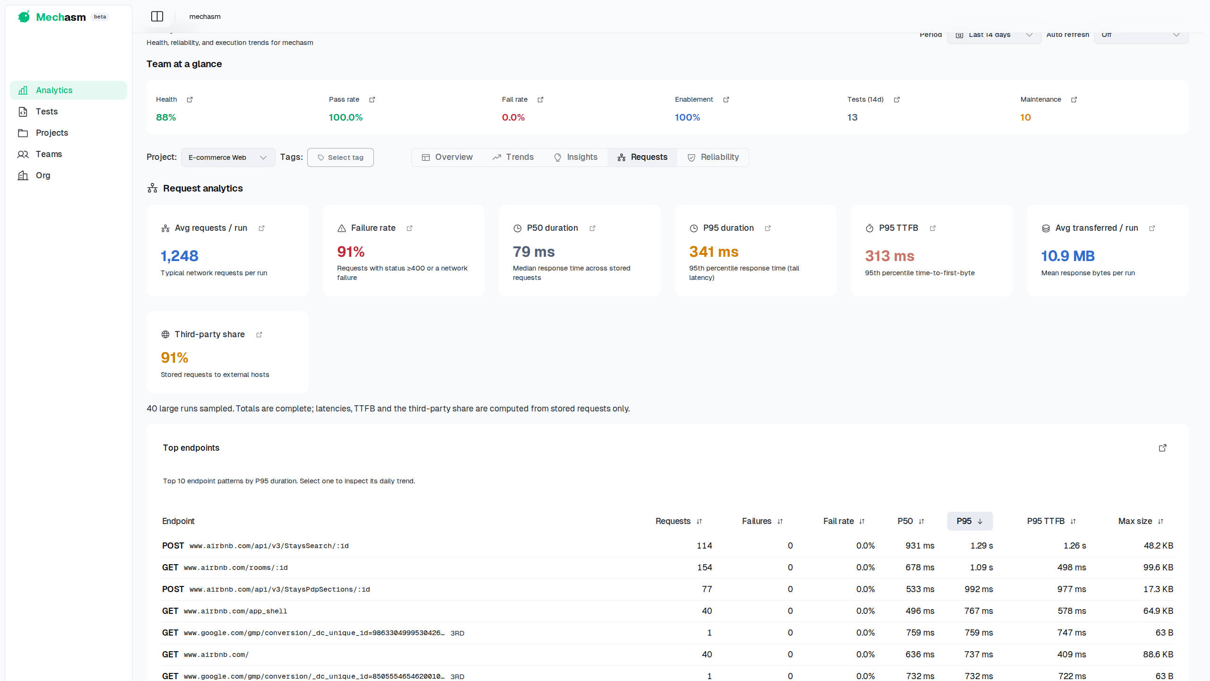Viewport: 1210px width, 681px height.
Task: Open P95 duration card detail icon
Action: click(x=768, y=228)
